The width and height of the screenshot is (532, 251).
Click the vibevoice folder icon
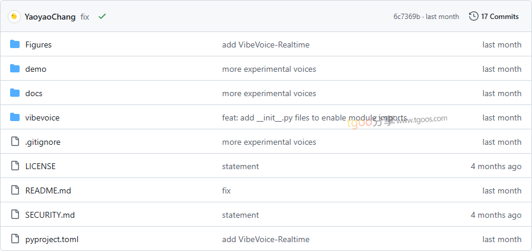click(x=15, y=117)
